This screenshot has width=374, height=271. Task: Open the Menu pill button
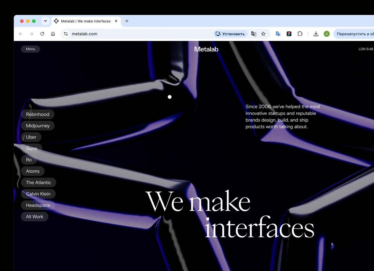[x=31, y=49]
